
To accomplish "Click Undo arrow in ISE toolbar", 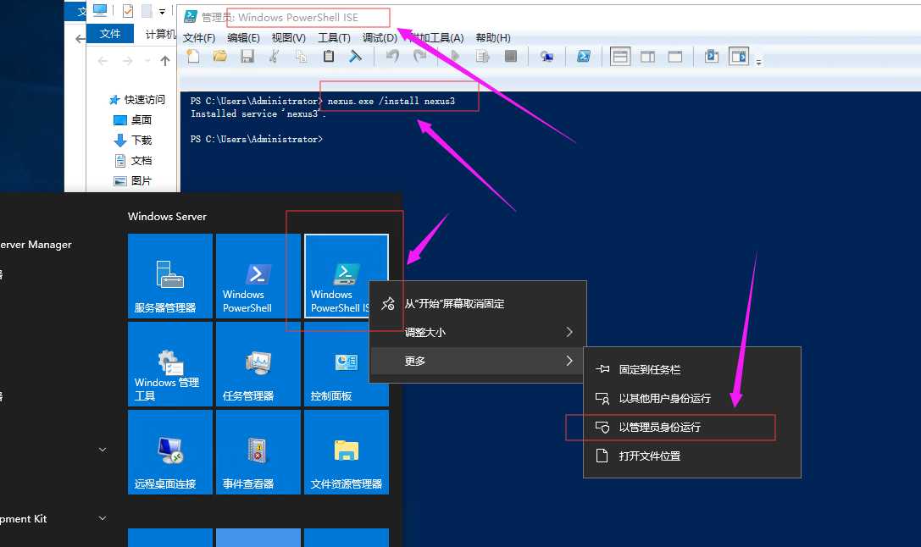I will [392, 57].
